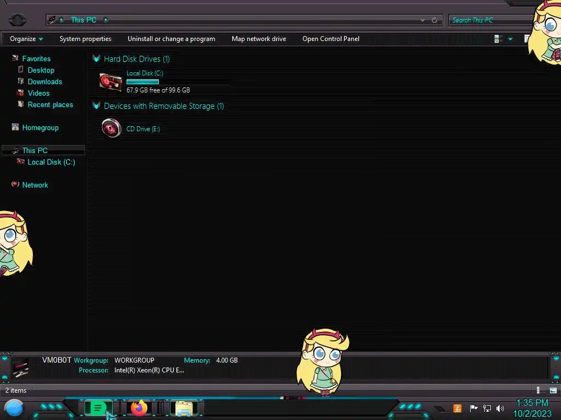The width and height of the screenshot is (561, 420).
Task: Click the This PC breadcrumb in address bar
Action: [83, 20]
